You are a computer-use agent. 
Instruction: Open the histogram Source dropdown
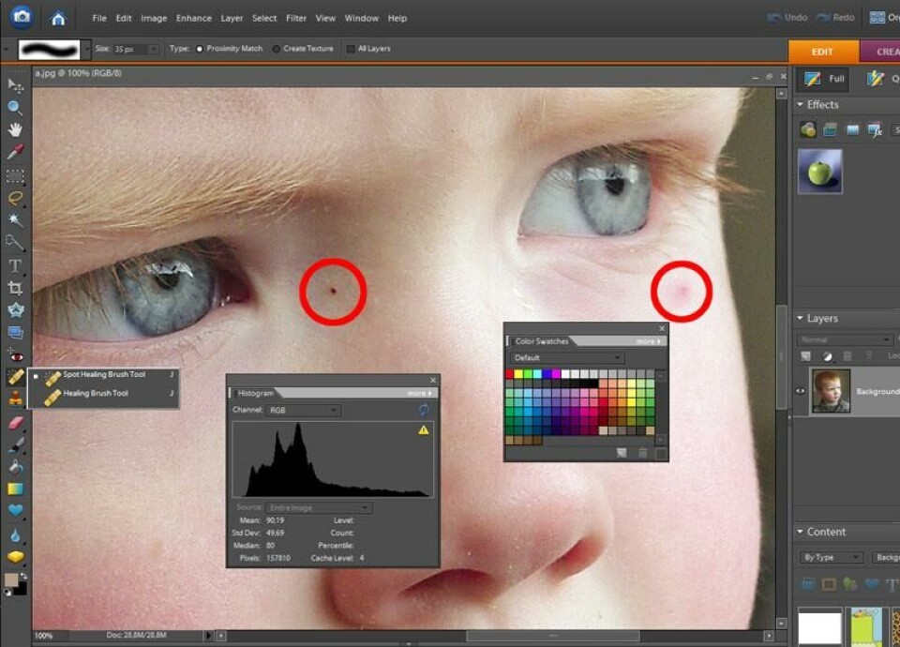(x=319, y=507)
